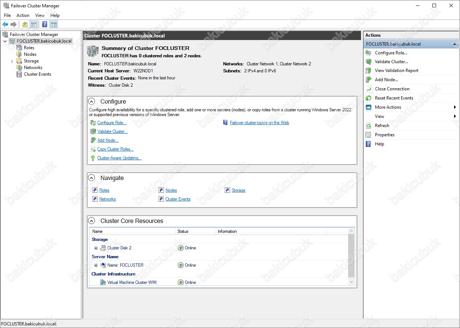Click the Core Resources scrollbar up arrow
460x328 pixels.
(351, 231)
